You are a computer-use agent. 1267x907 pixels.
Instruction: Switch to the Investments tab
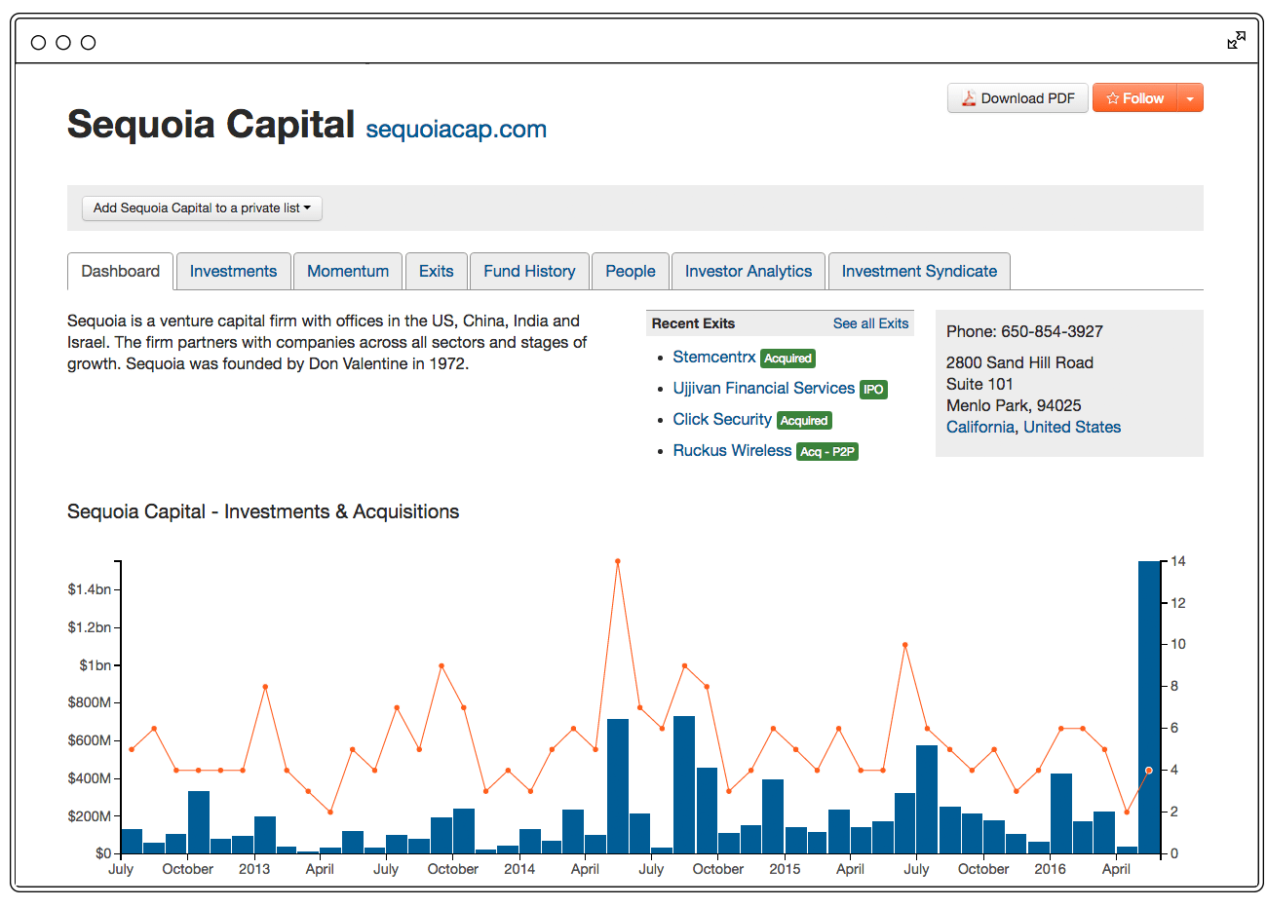click(233, 271)
